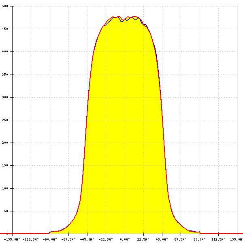The width and height of the screenshot is (243, 243).
Task: Click the 50 y-axis label
Action: pos(6,211)
